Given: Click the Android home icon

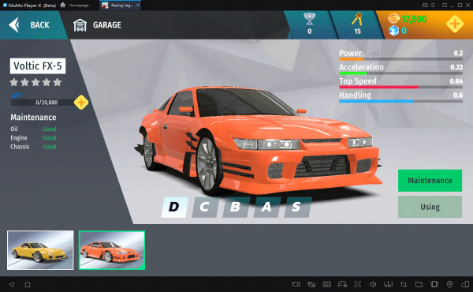Looking at the screenshot, I should [28, 284].
